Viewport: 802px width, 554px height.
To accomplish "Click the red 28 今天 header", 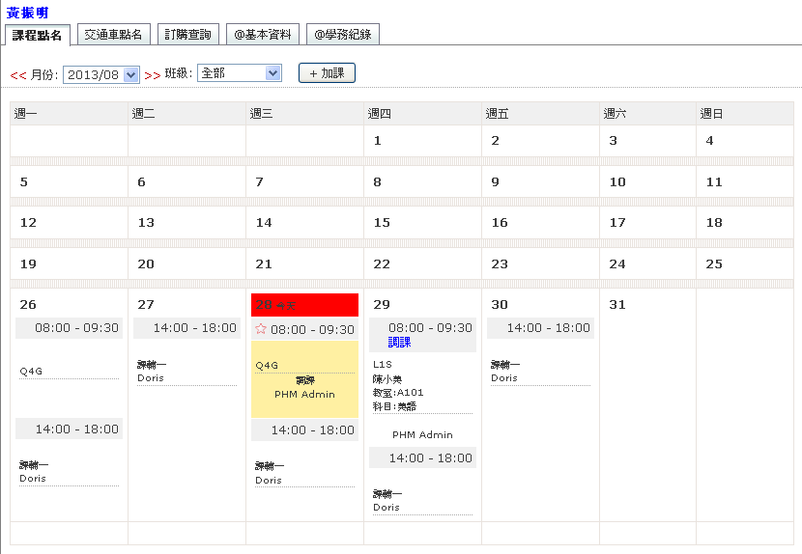I will click(304, 305).
